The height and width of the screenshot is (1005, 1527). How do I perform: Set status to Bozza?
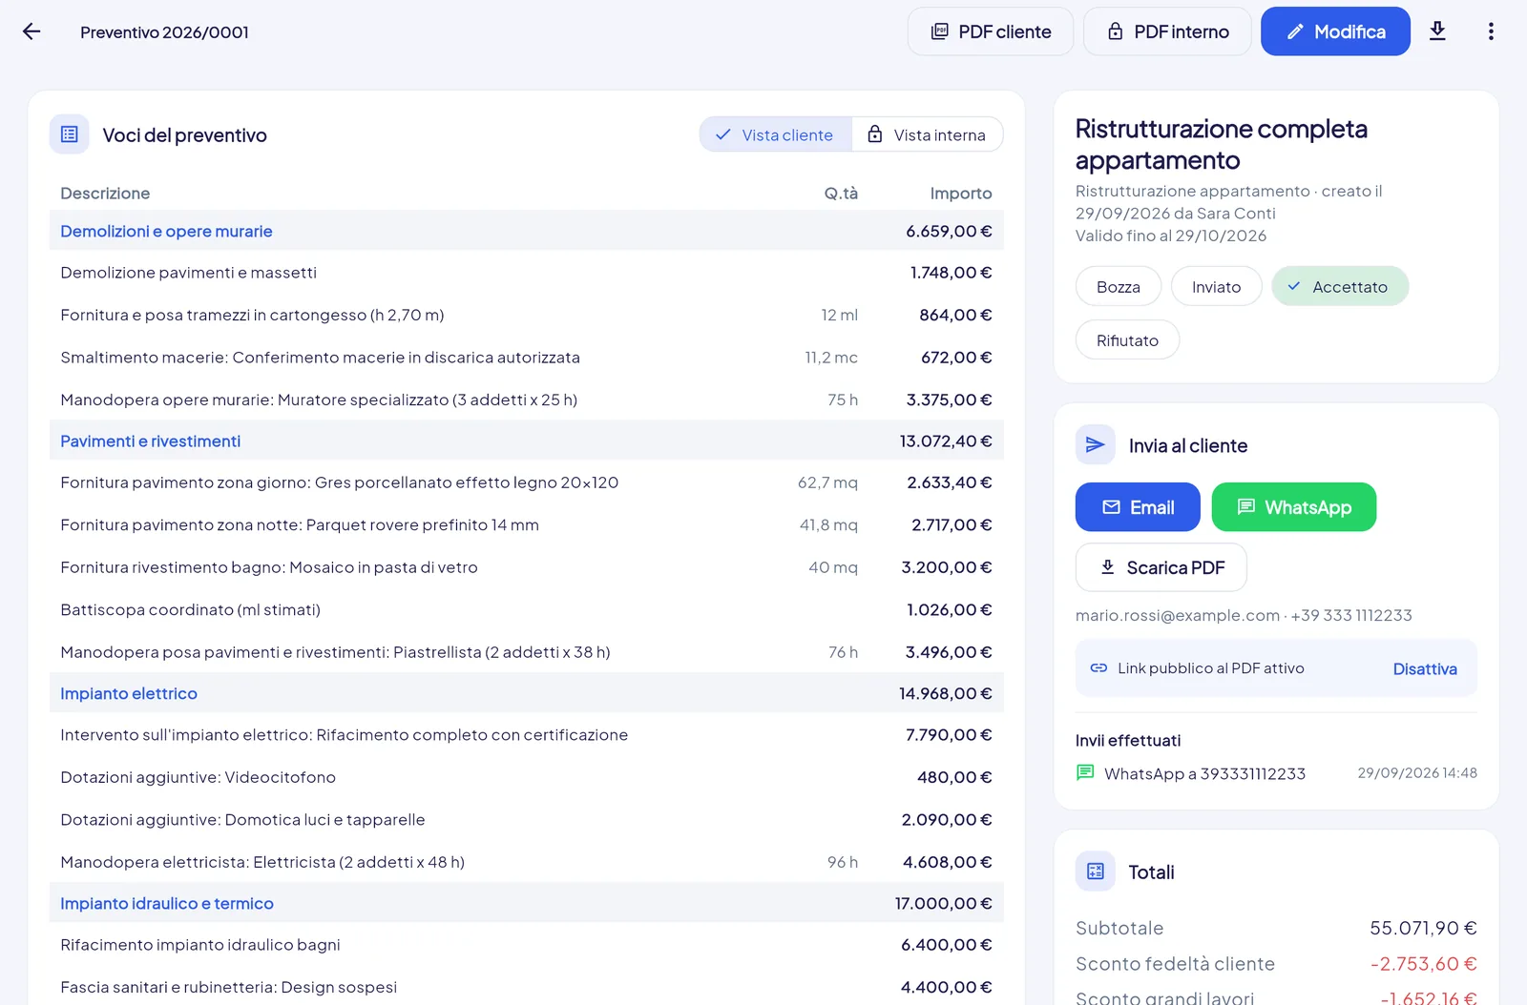point(1119,286)
